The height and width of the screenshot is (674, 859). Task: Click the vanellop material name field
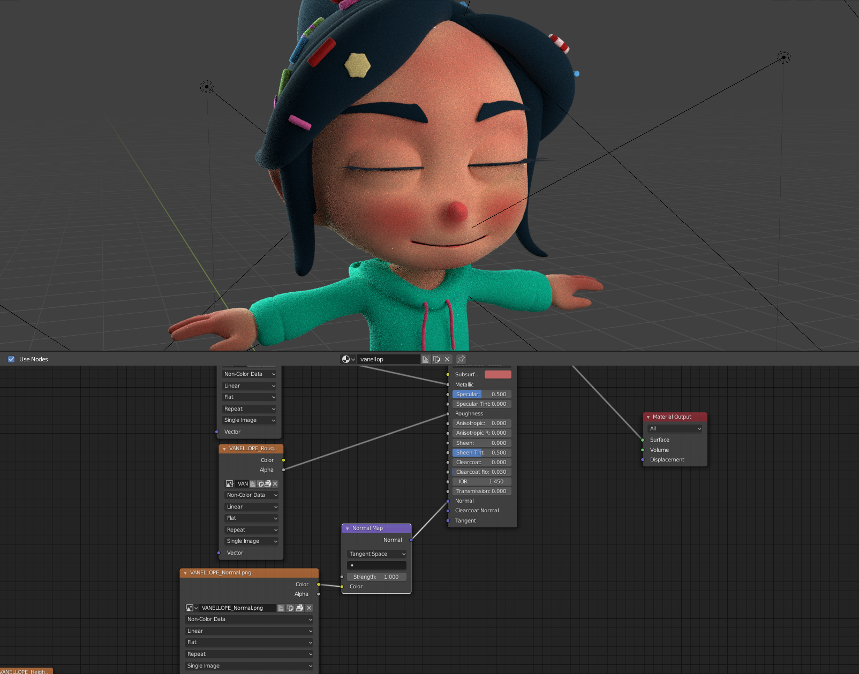point(389,359)
